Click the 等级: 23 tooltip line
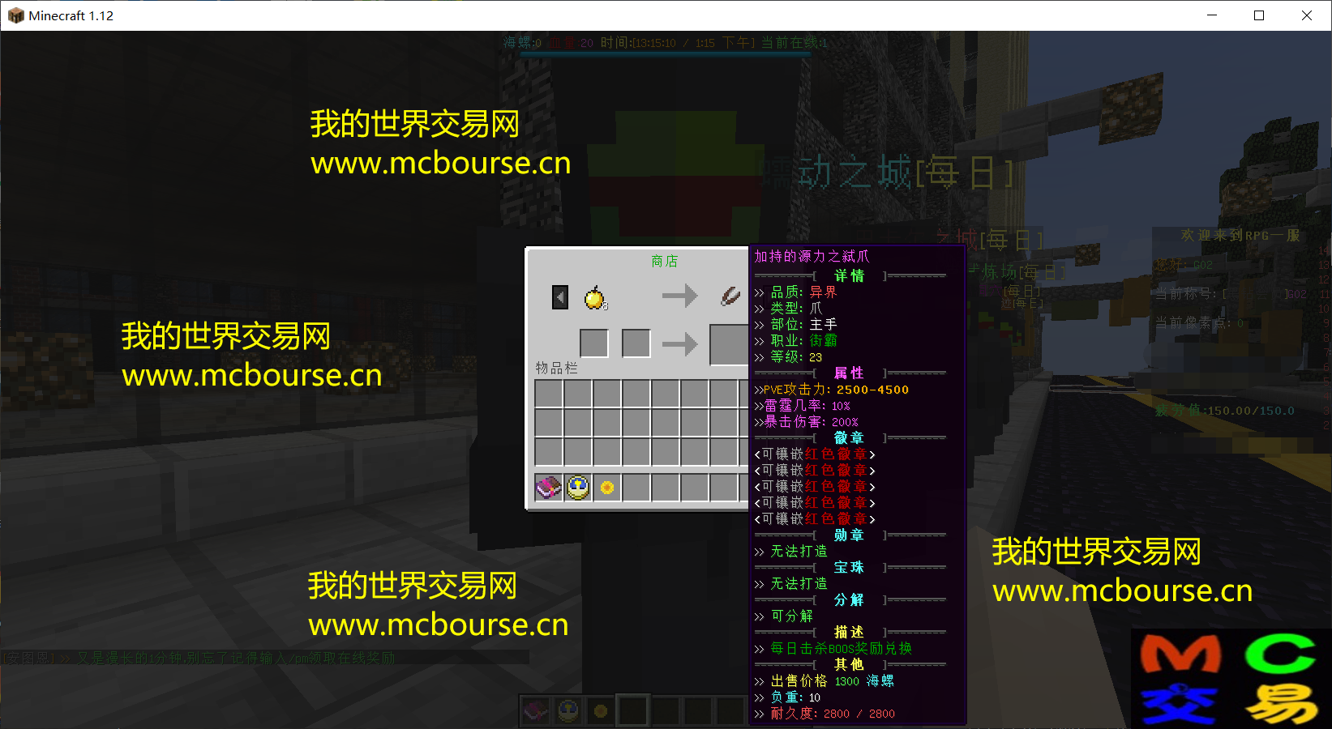Viewport: 1332px width, 729px height. pos(788,356)
